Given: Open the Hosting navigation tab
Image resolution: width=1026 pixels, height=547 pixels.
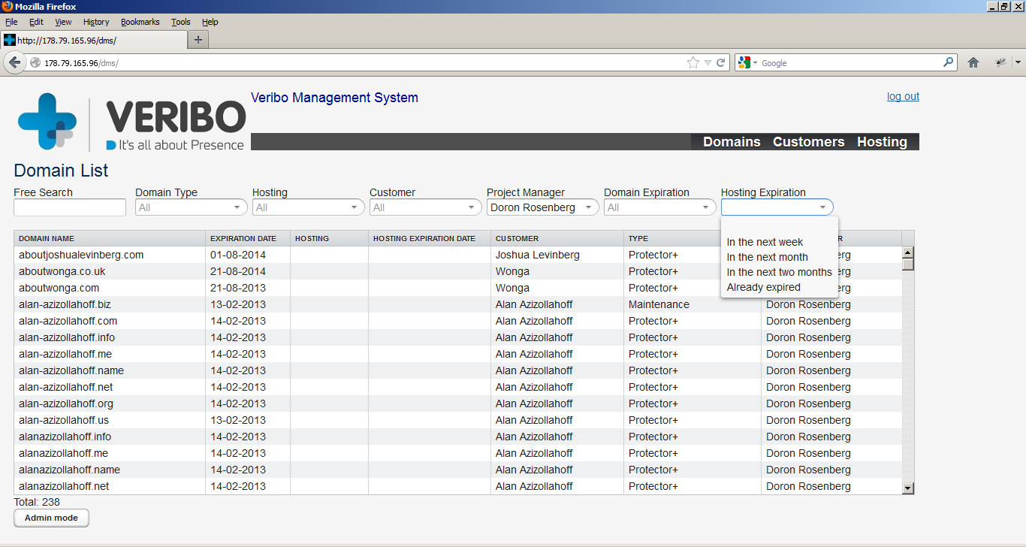Looking at the screenshot, I should tap(882, 142).
